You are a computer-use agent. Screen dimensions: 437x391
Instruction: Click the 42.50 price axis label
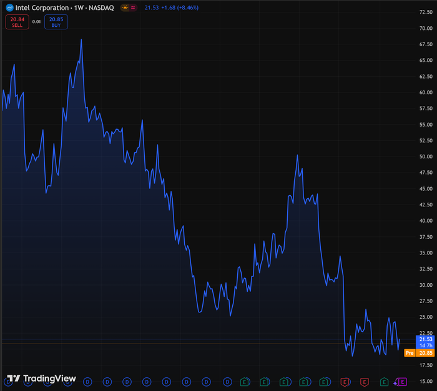426,205
